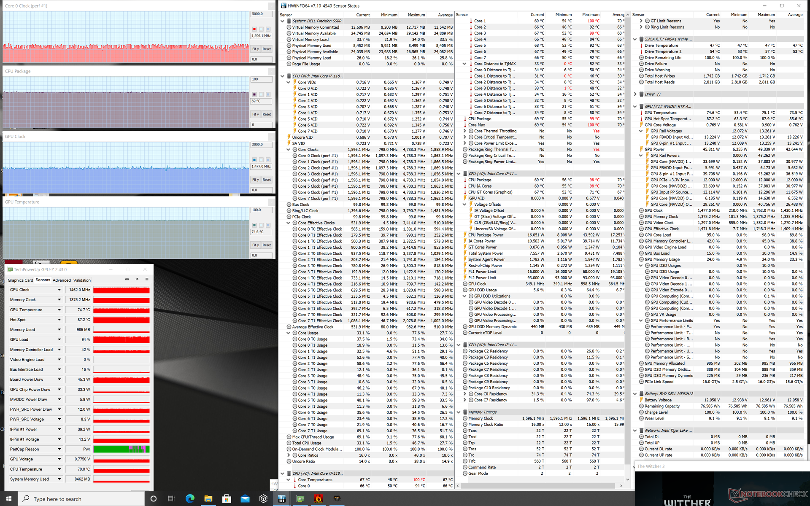Open the Witcher 3 taskbar icon

(x=337, y=499)
